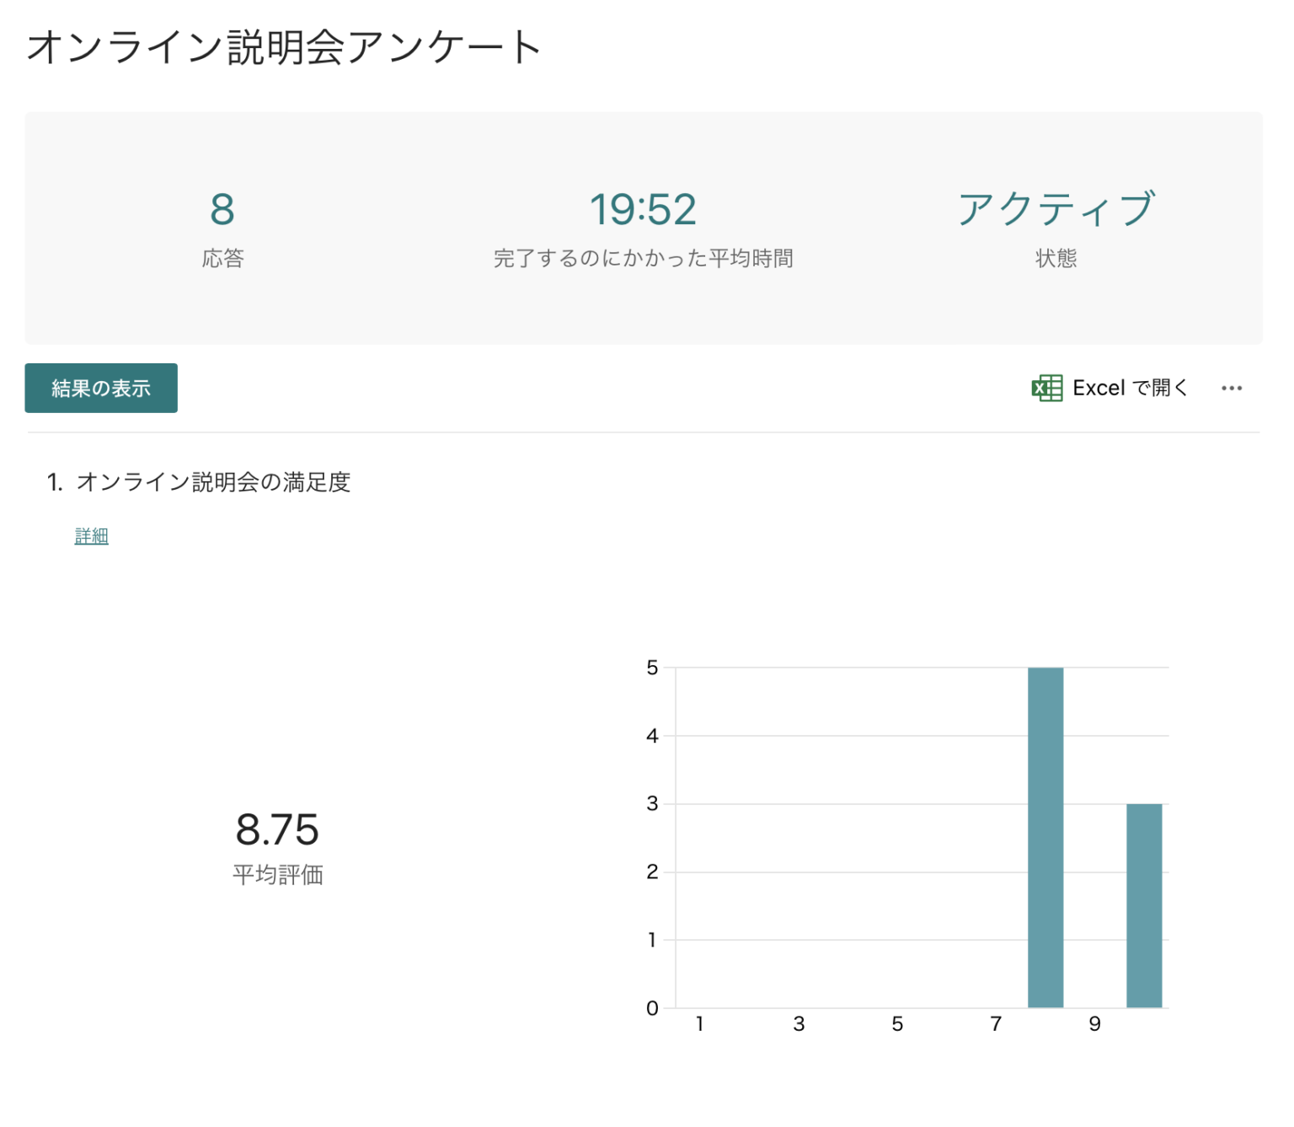Click the 結果の表示 button
Screen dimensions: 1294x1127
click(101, 388)
